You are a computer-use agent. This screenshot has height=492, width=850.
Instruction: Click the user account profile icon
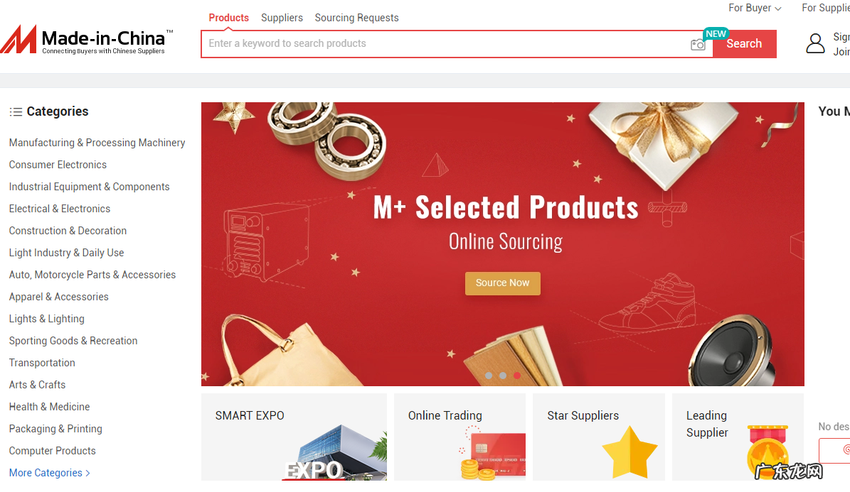(x=815, y=43)
